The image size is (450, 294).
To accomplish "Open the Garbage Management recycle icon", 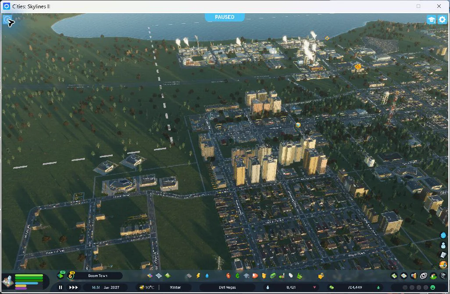I will (237, 276).
